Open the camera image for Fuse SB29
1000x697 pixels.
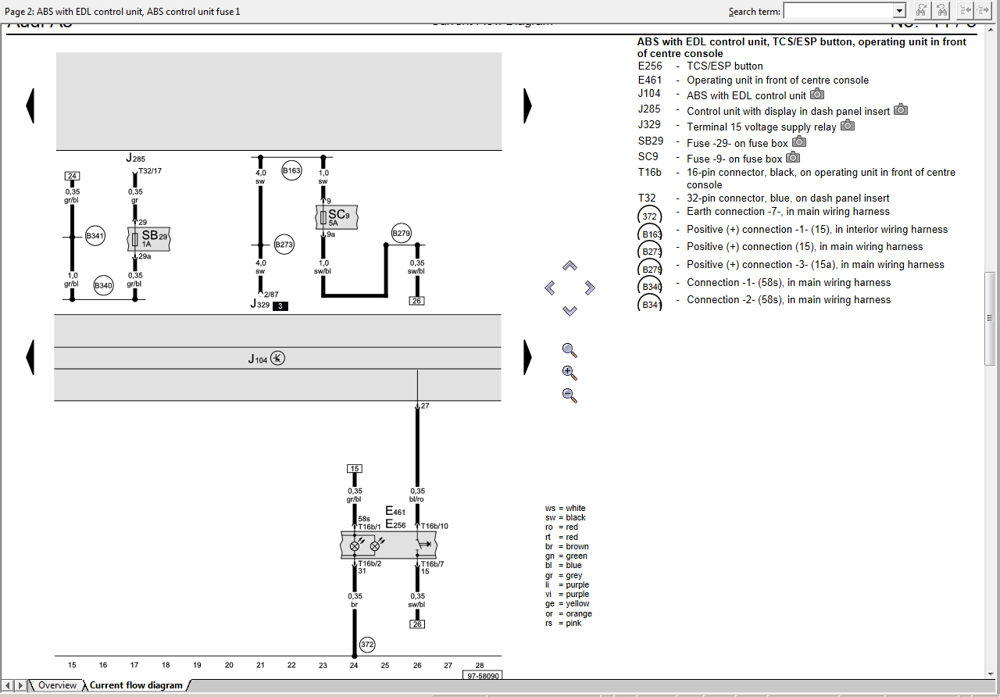pos(799,141)
